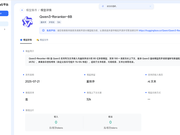180x135 pixels.
Task: Click the Qwen3-Reranker-8B title
Action: pos(56,17)
